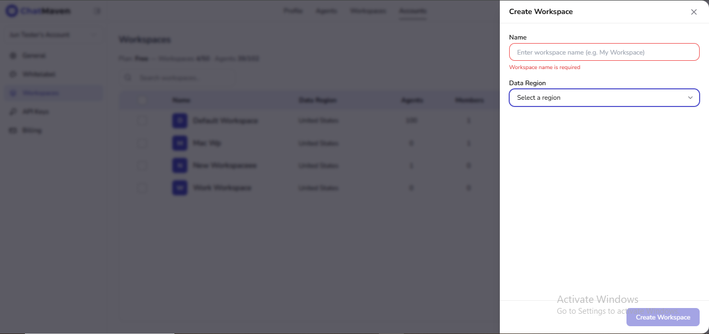Collapse the sidebar using the toggle icon
The height and width of the screenshot is (334, 709).
click(x=98, y=10)
